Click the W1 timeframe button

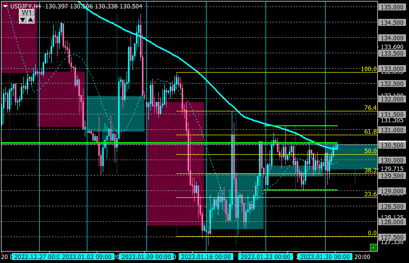[x=27, y=13]
